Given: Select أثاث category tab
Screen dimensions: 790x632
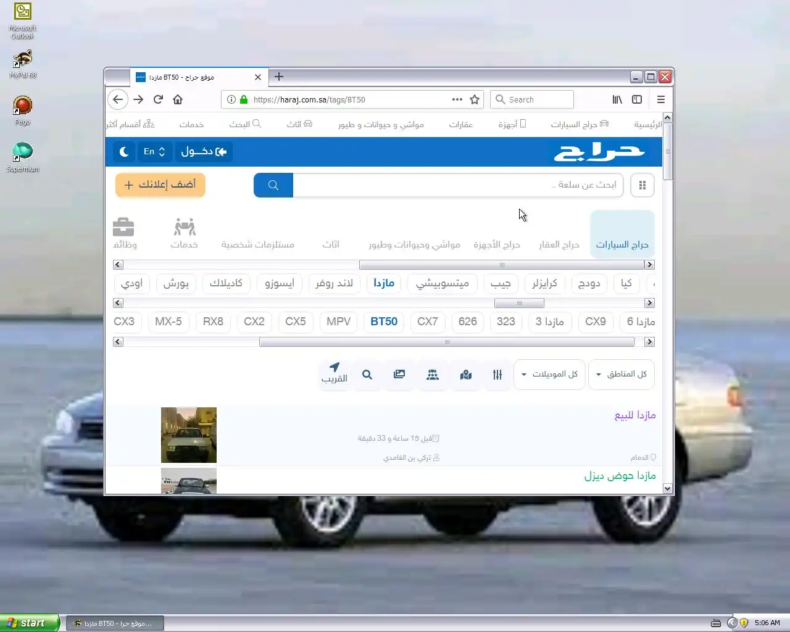Looking at the screenshot, I should (x=331, y=244).
